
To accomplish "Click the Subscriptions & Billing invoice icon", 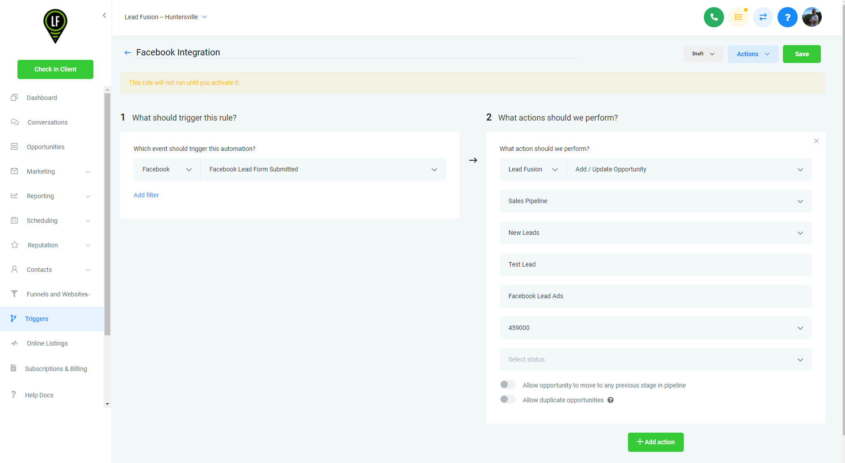I will pyautogui.click(x=13, y=368).
